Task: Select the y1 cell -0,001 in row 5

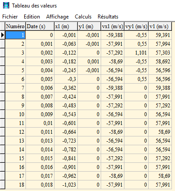Action: [x=89, y=70]
